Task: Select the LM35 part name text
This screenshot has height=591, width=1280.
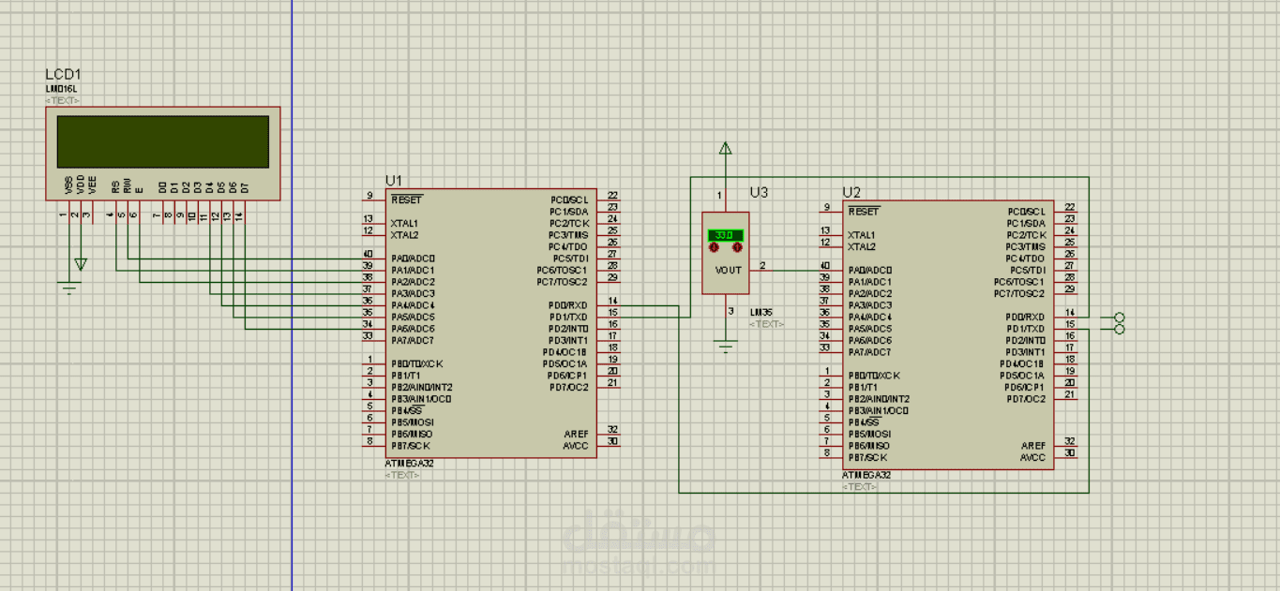Action: tap(760, 312)
